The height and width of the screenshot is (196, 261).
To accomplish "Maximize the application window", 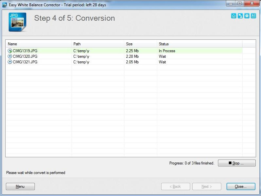I will (x=240, y=4).
